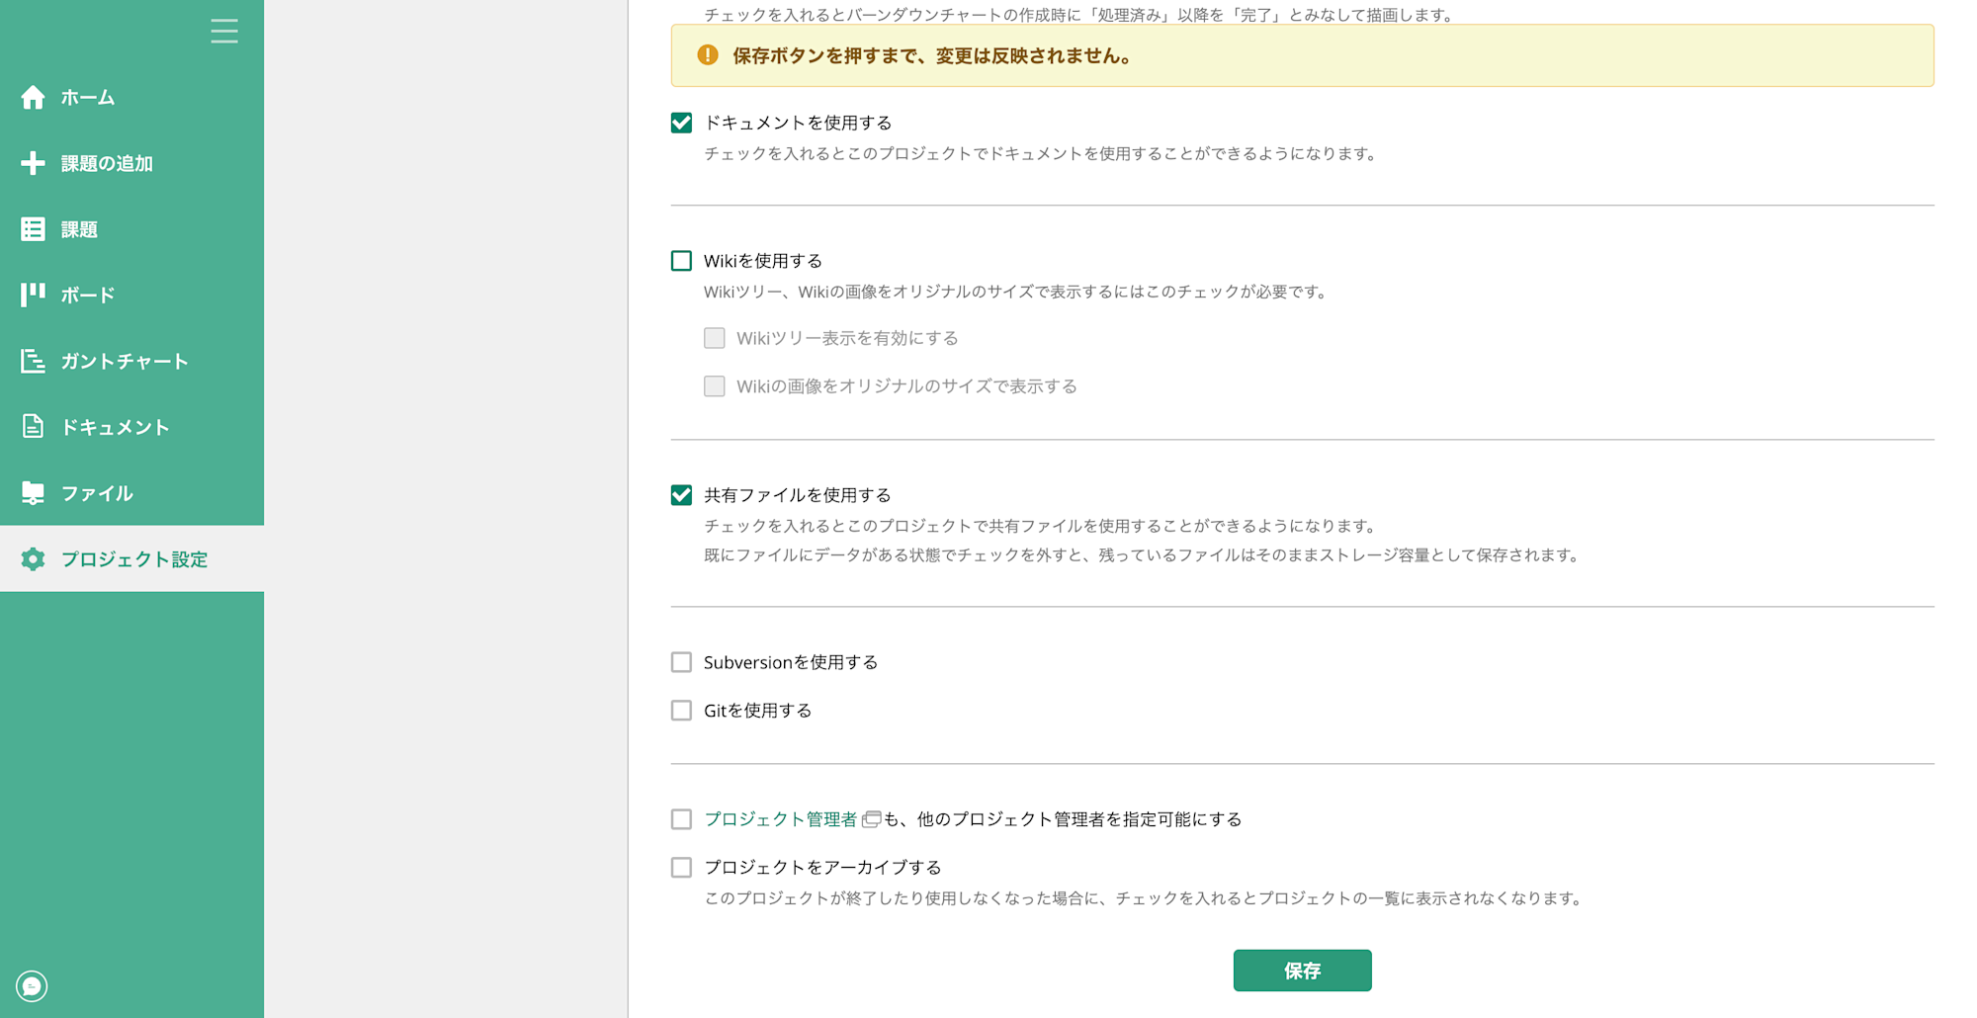Enable Gitを使用する

click(x=681, y=710)
